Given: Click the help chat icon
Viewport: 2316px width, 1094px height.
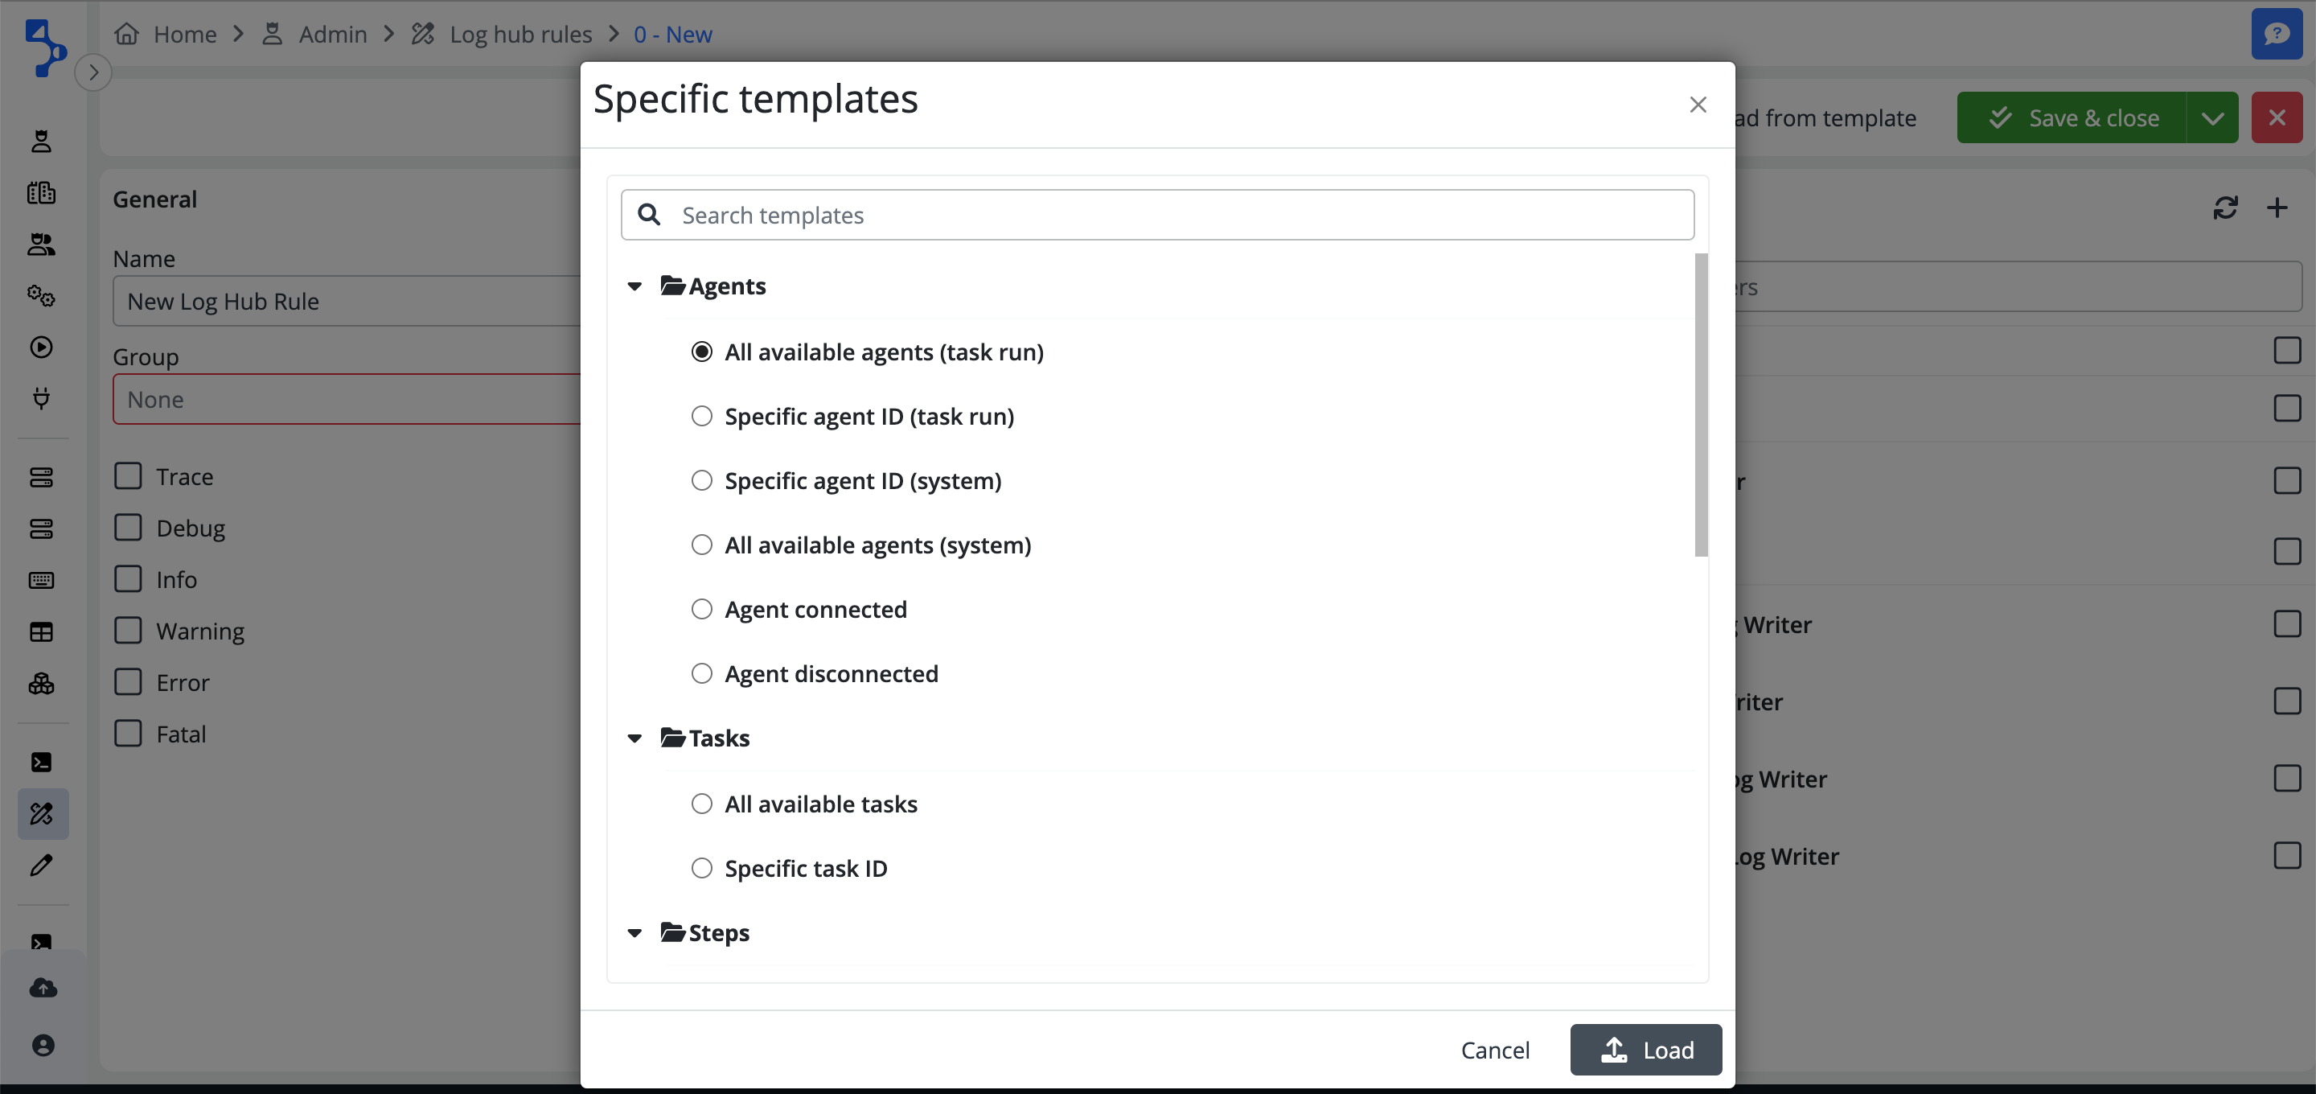Looking at the screenshot, I should [2277, 34].
